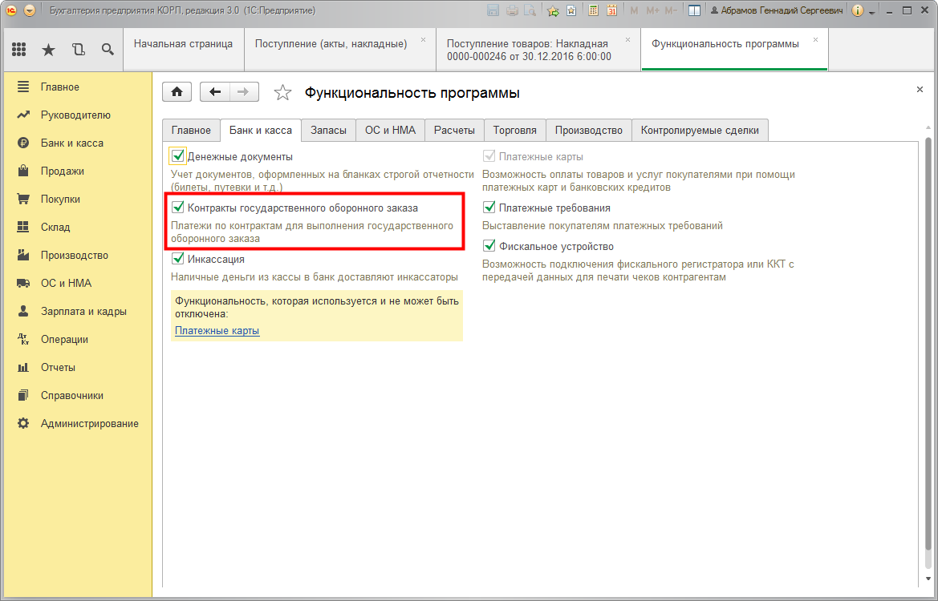Navigate forward with the right arrow
Viewport: 938px width, 601px height.
tap(243, 92)
